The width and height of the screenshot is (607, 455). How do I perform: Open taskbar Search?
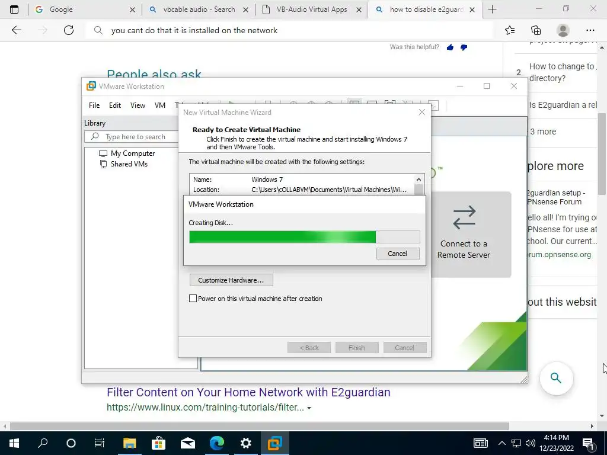[x=43, y=443]
